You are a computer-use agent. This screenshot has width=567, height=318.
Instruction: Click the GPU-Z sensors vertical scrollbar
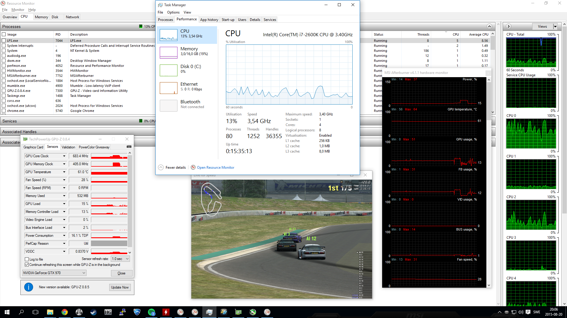[130, 200]
